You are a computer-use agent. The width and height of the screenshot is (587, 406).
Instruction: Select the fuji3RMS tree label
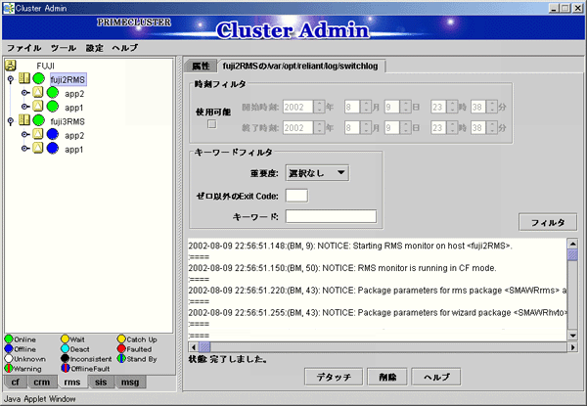coord(68,121)
